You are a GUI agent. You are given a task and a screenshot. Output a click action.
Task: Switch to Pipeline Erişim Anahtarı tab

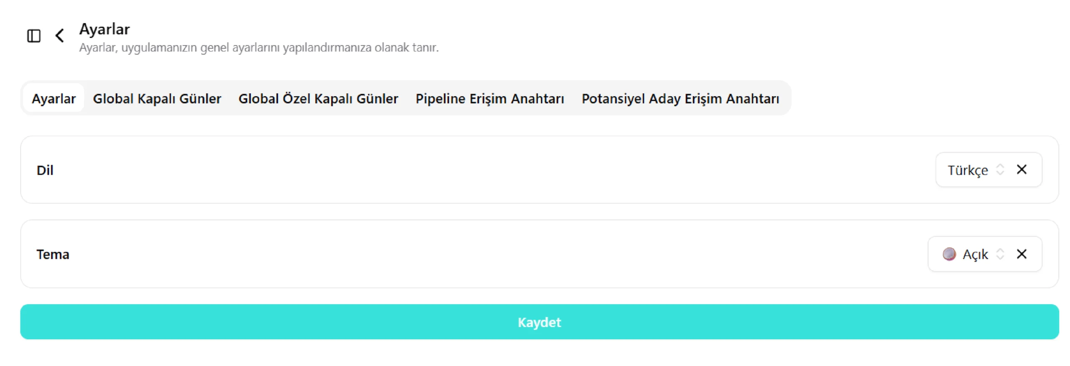click(489, 98)
